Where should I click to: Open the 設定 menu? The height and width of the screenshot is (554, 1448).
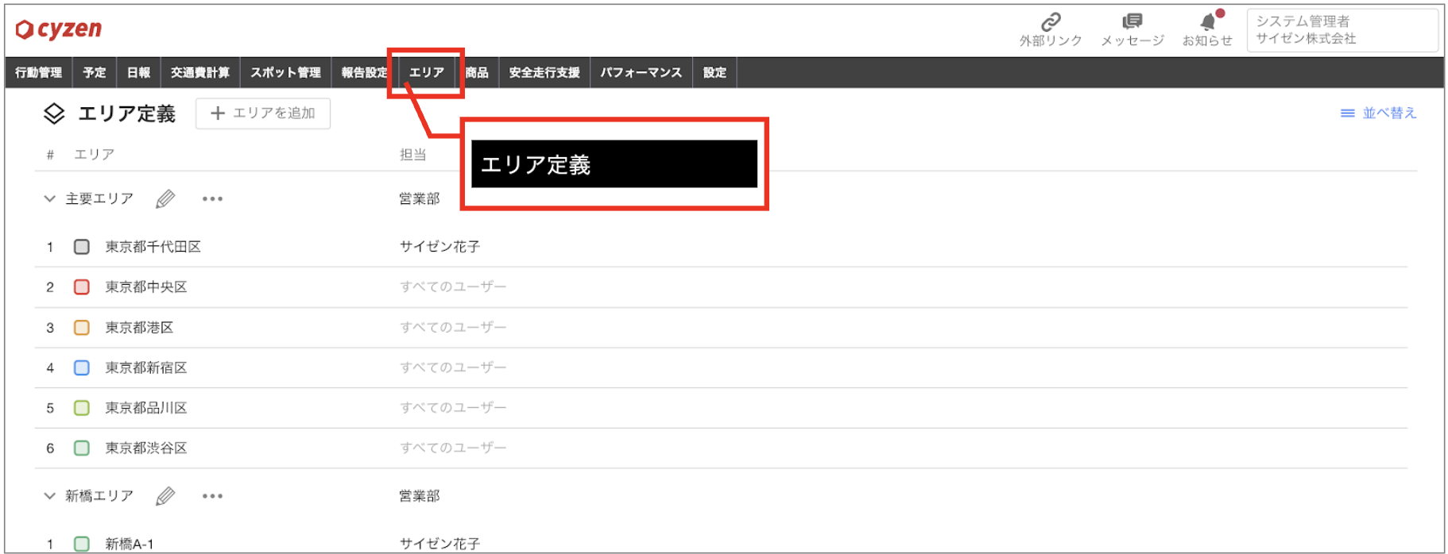point(714,72)
